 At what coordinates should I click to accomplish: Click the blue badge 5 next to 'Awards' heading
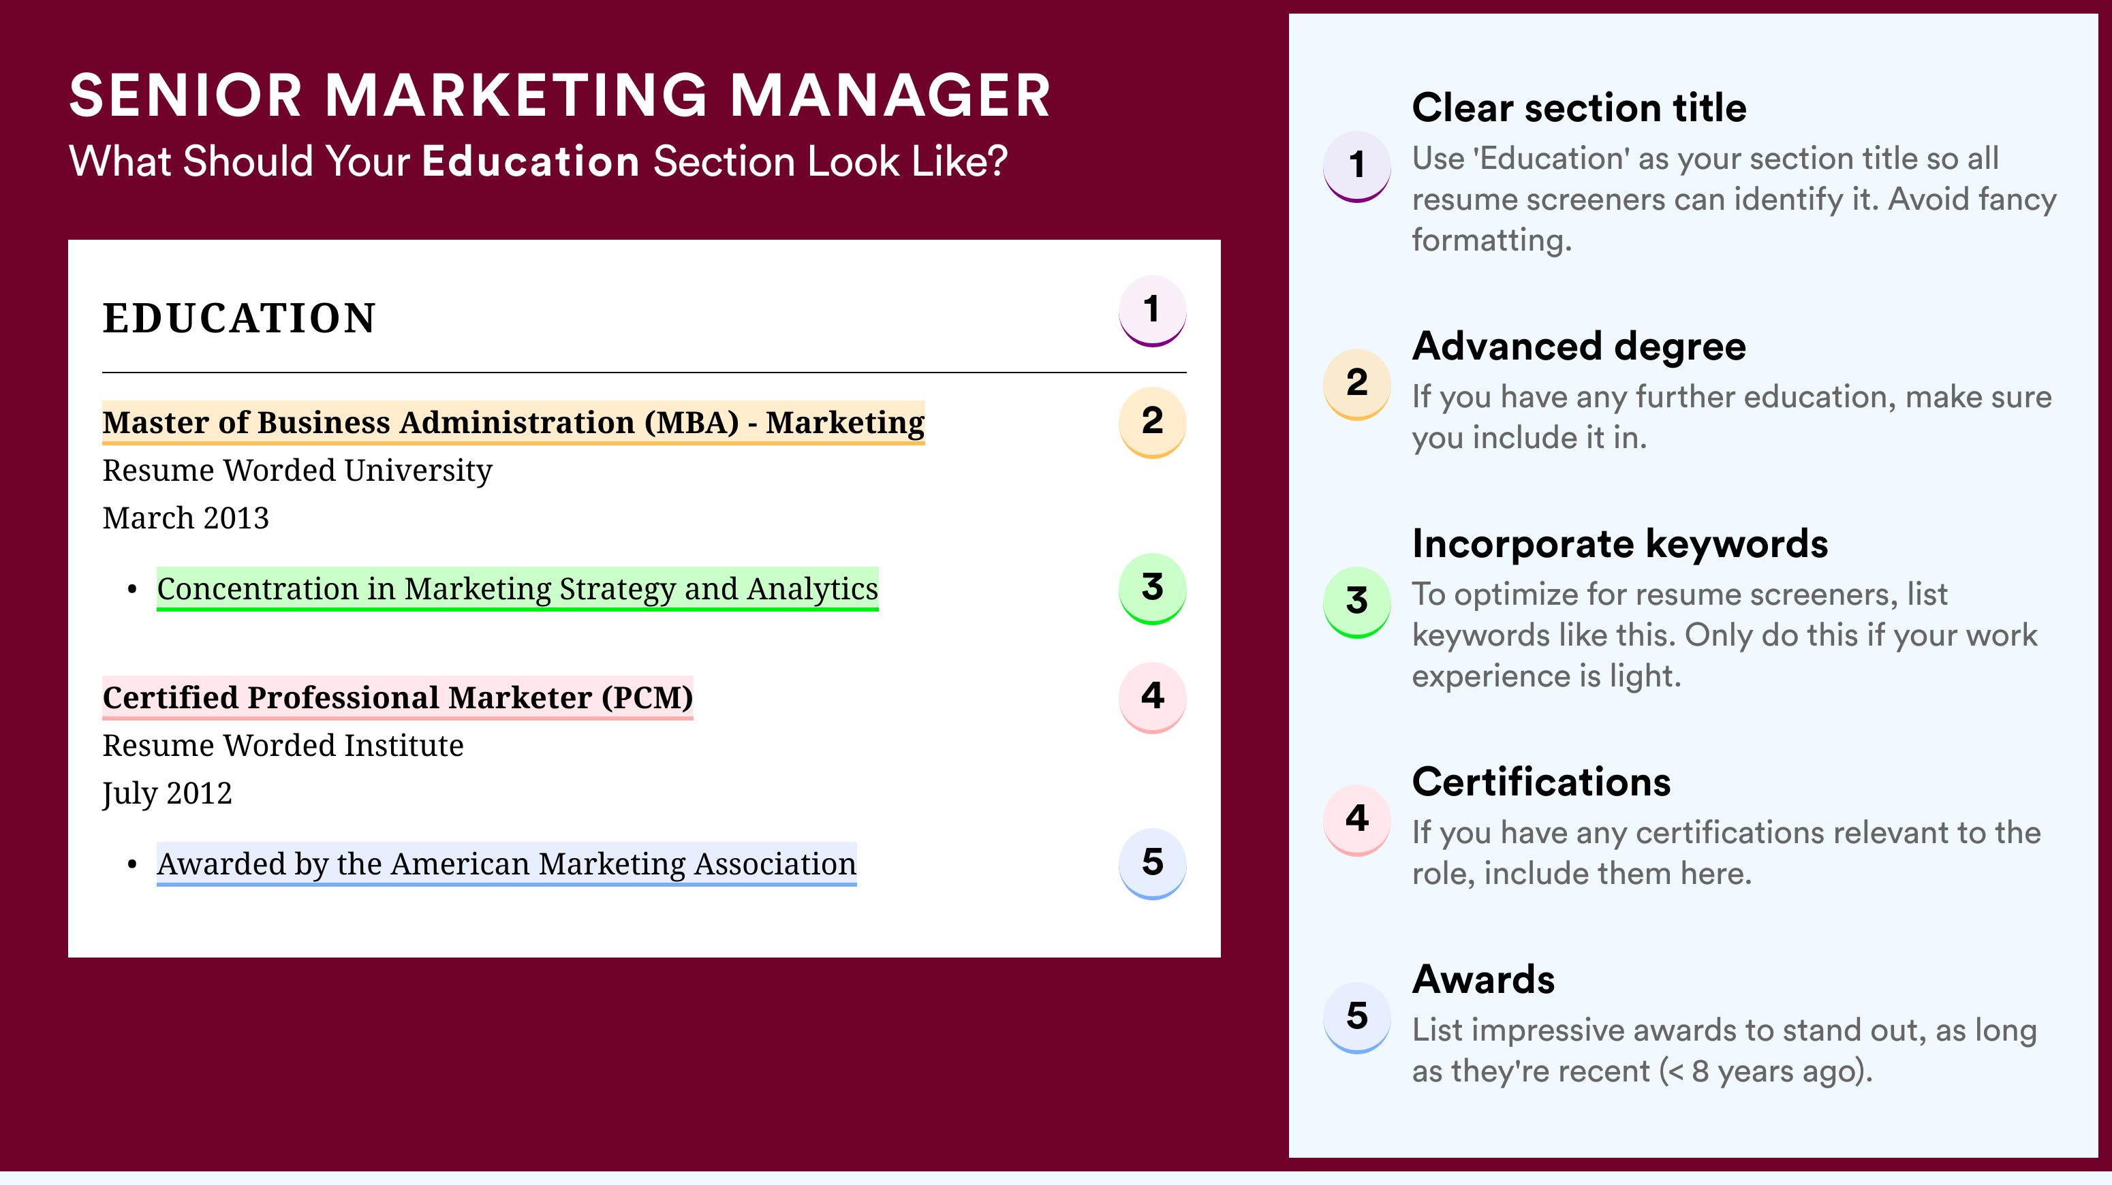click(x=1357, y=1018)
